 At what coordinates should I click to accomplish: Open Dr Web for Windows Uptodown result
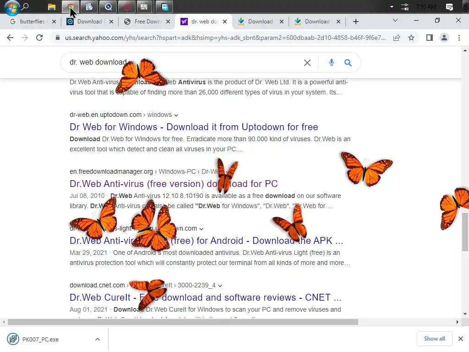(194, 127)
